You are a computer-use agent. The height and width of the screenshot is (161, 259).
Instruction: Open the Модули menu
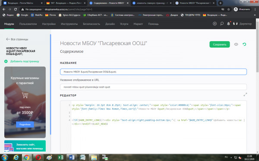click(x=9, y=24)
